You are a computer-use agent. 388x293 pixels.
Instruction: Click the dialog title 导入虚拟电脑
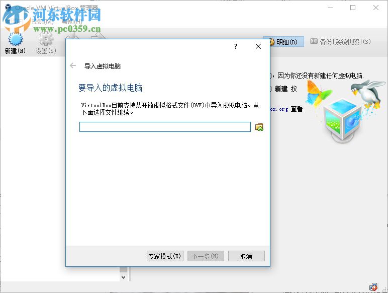(103, 66)
